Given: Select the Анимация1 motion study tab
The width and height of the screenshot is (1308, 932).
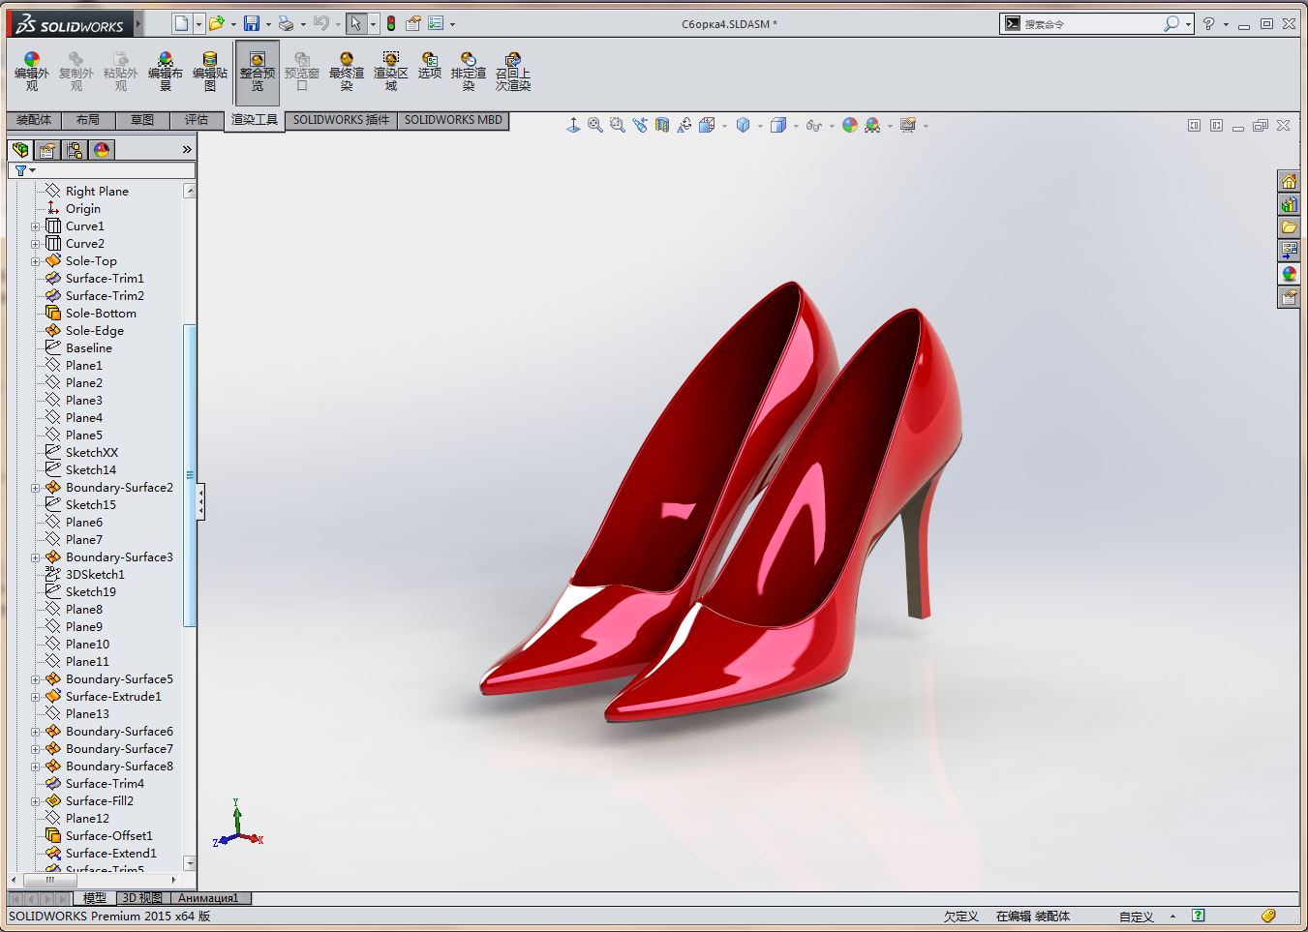Looking at the screenshot, I should (x=208, y=898).
